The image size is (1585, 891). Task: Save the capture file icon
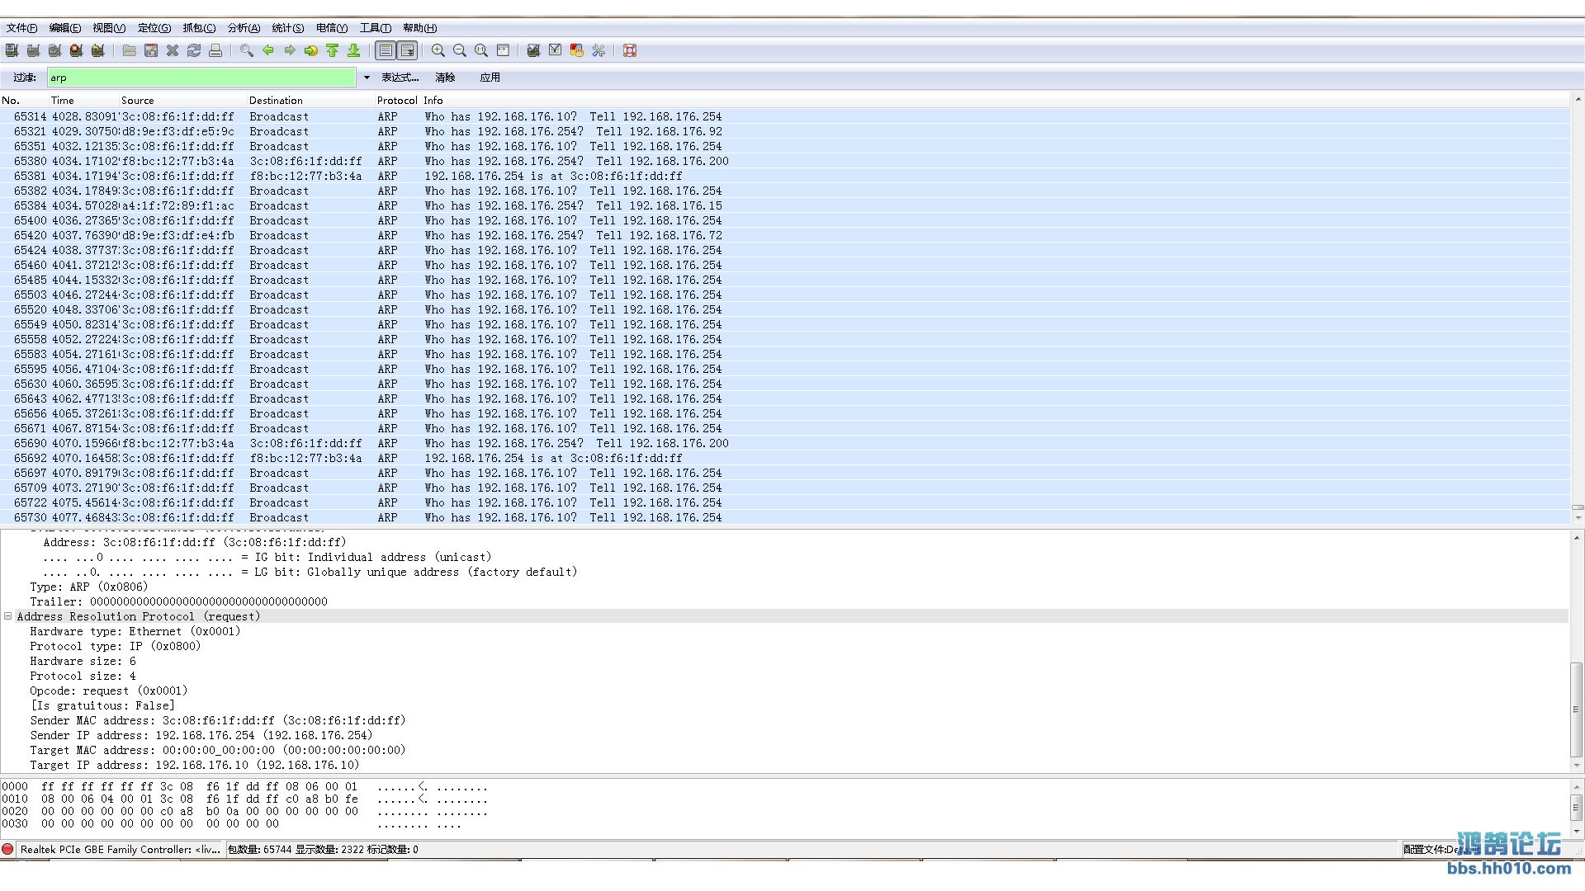151,50
